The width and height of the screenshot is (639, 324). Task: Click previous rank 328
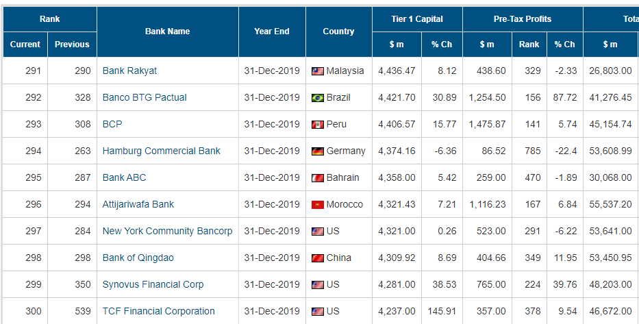pos(83,97)
